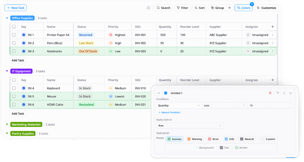The height and width of the screenshot is (162, 304).
Task: Open the Filter options
Action: point(182,8)
